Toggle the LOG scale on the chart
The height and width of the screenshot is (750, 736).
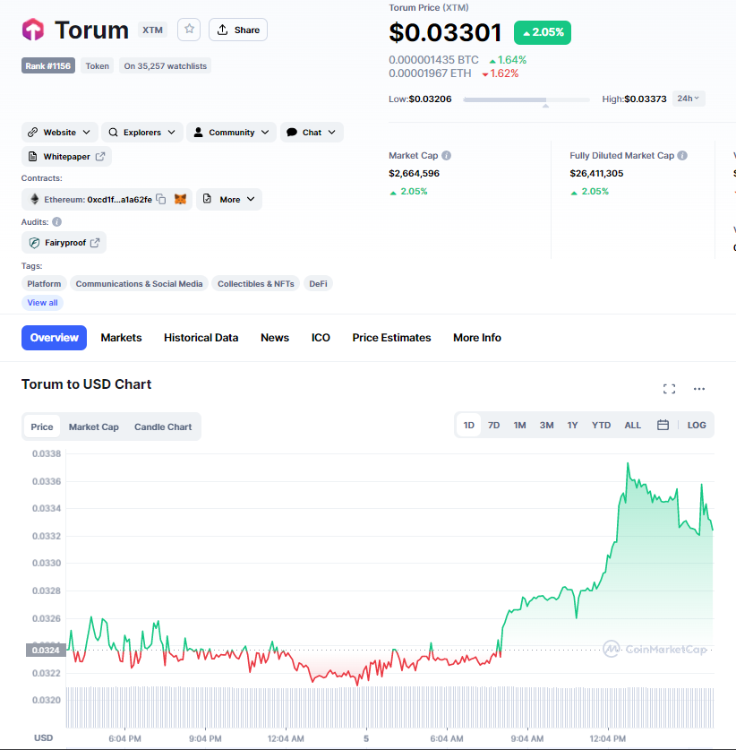click(x=697, y=425)
